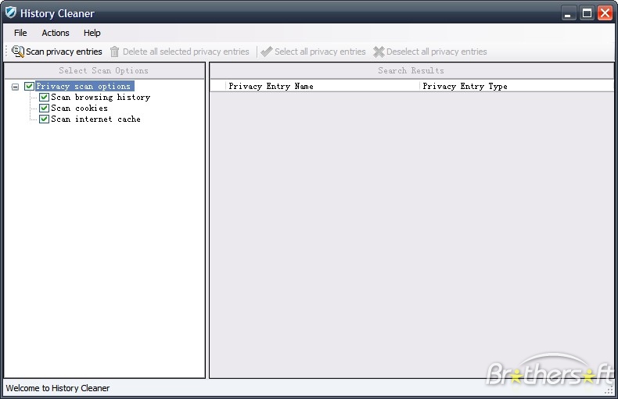
Task: Click the Privacy Entry Type column header
Action: tap(516, 86)
